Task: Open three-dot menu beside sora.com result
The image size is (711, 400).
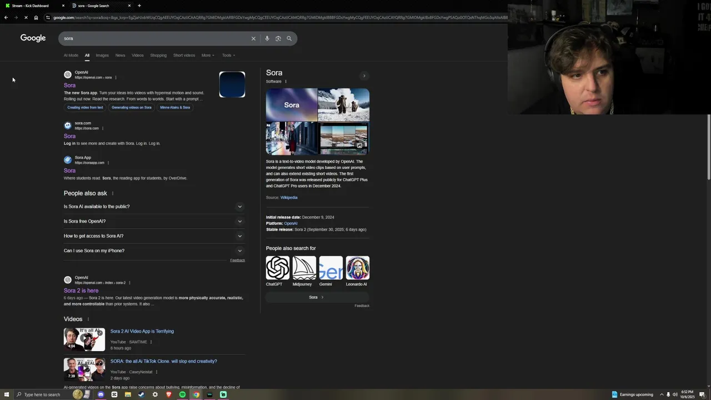Action: tap(103, 128)
